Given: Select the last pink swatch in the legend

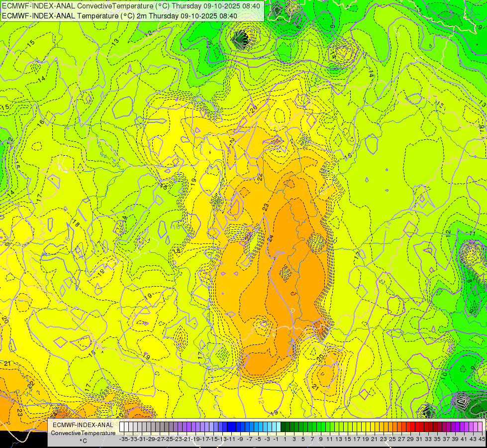Looking at the screenshot, I should [x=480, y=427].
